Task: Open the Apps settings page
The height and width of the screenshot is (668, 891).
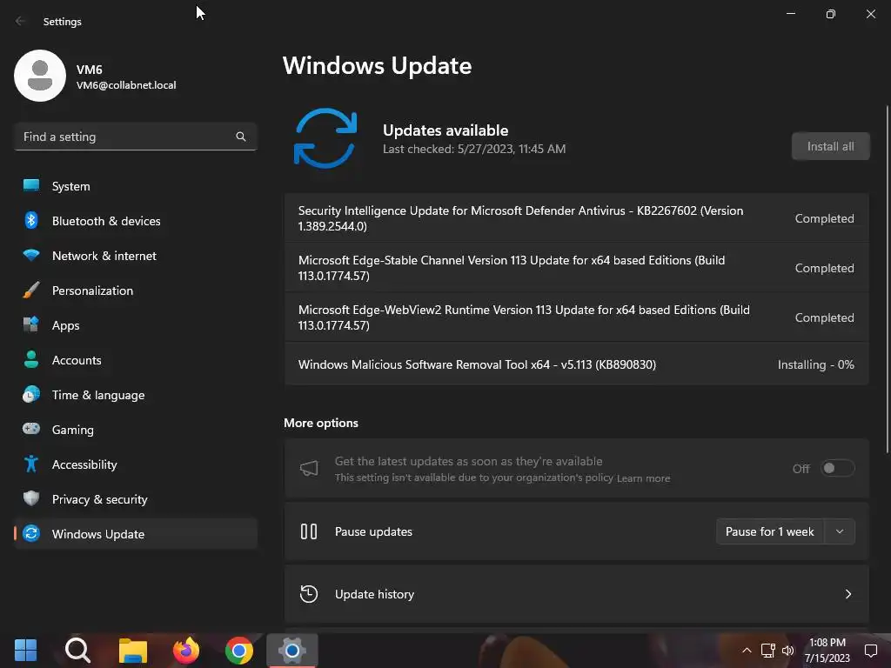Action: (135, 325)
